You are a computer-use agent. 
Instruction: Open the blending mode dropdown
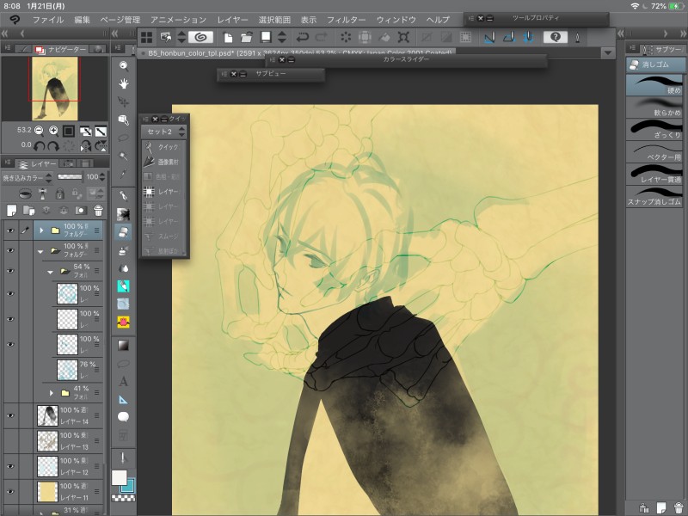(26, 177)
